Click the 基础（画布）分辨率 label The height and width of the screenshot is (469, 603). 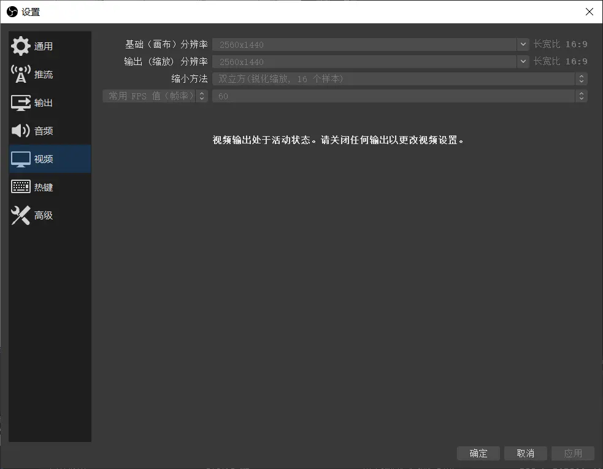pos(166,45)
